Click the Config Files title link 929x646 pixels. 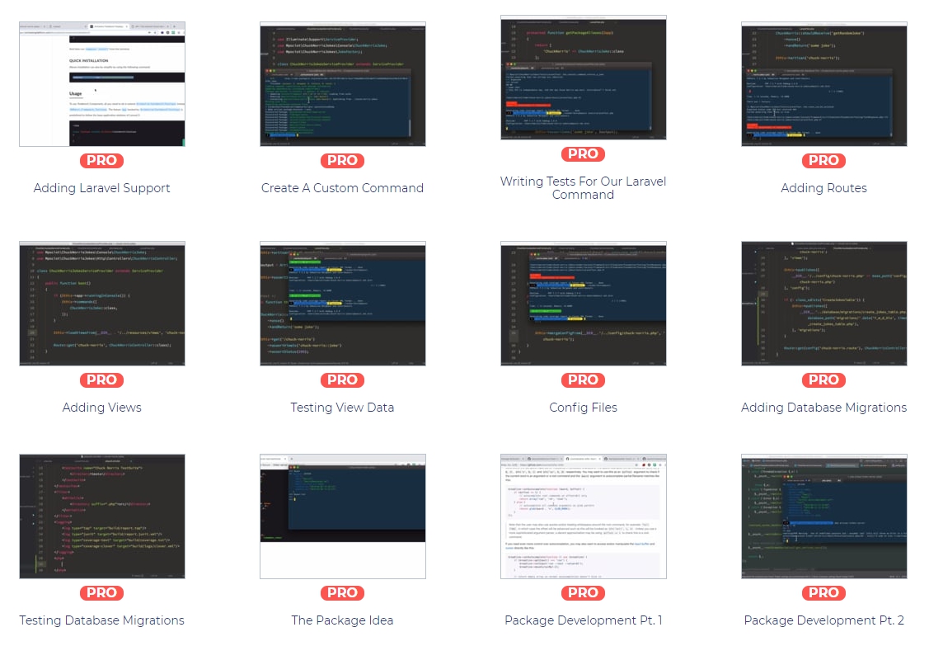coord(583,408)
